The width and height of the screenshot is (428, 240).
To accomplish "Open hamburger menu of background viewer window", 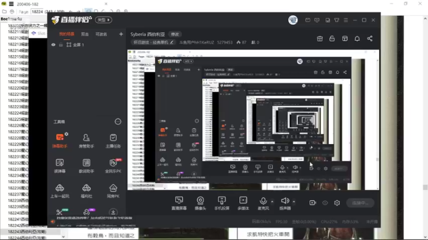I will [11, 4].
